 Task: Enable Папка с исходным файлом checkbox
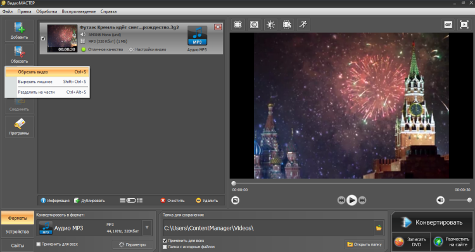pyautogui.click(x=165, y=247)
